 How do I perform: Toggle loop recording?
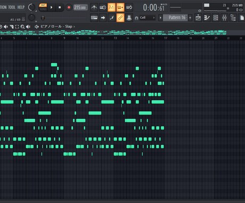pyautogui.click(x=129, y=7)
